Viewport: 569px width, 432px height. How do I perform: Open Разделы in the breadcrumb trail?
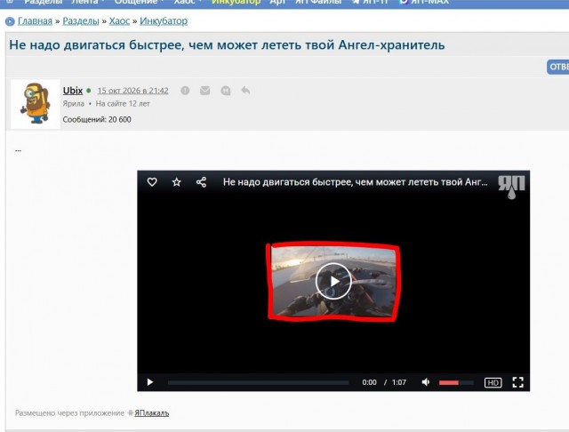point(81,21)
